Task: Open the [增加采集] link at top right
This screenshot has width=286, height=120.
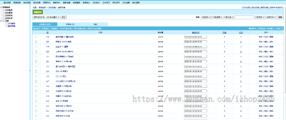Action: click(x=255, y=8)
